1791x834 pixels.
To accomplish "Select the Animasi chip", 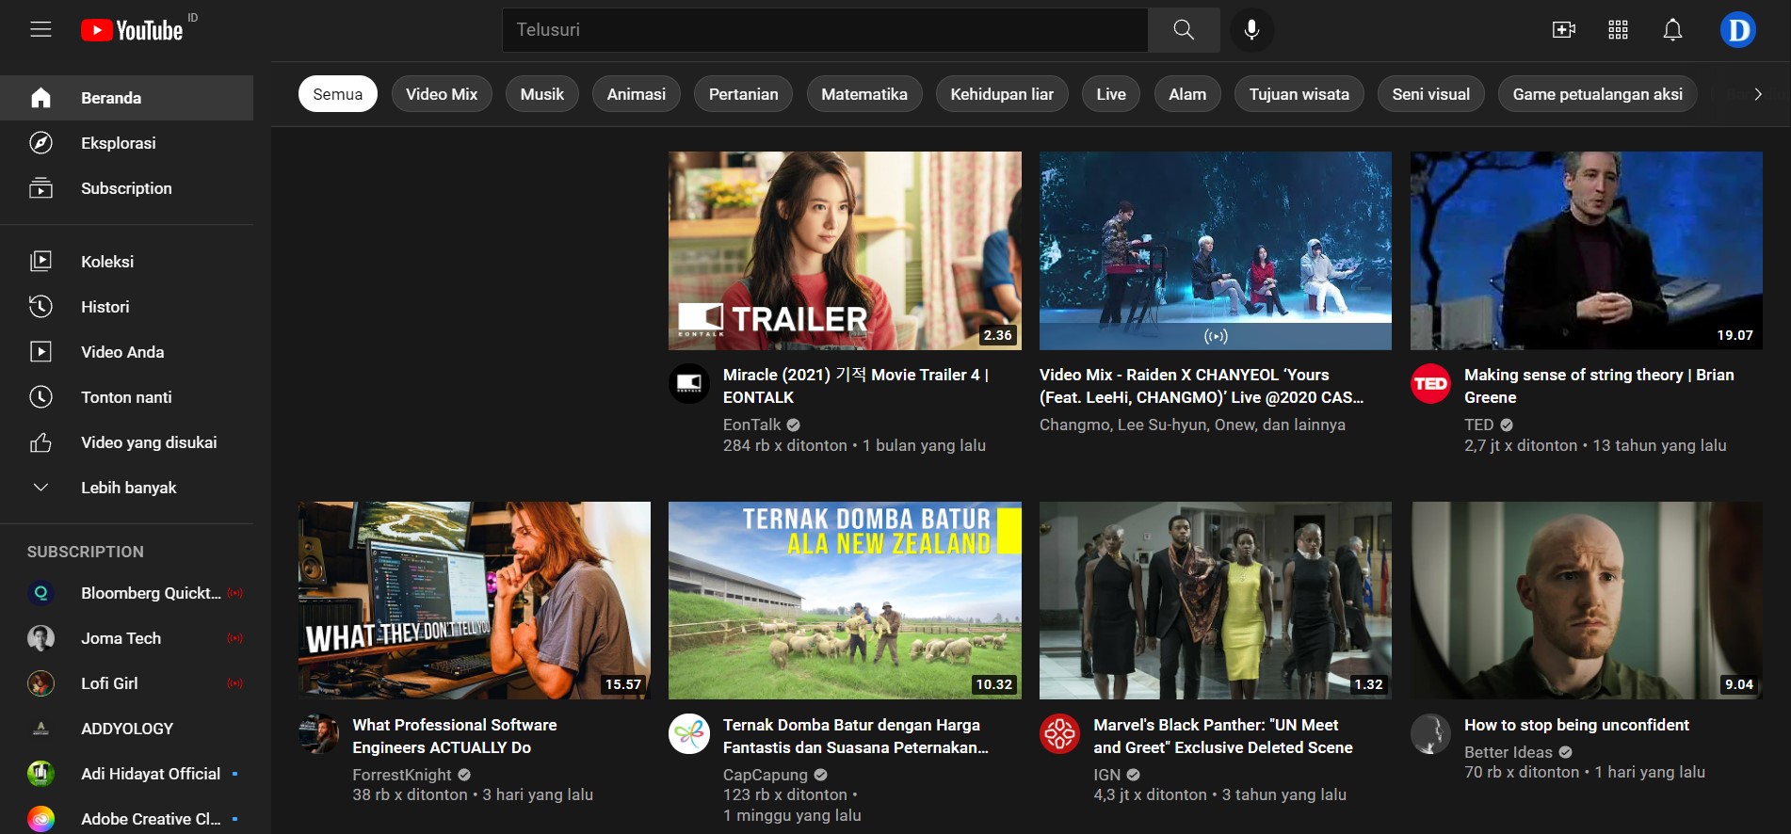I will 636,94.
